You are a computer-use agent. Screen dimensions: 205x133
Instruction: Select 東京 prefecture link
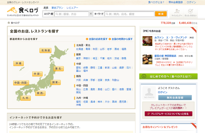tap(78, 58)
